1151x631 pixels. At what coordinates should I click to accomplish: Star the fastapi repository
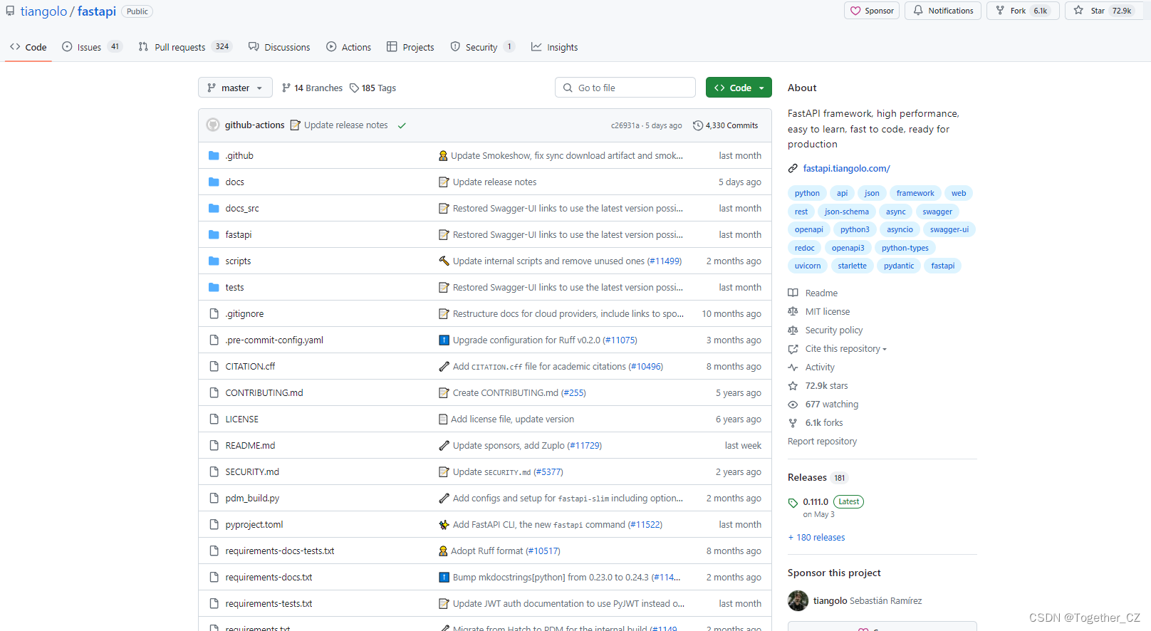click(x=1103, y=11)
